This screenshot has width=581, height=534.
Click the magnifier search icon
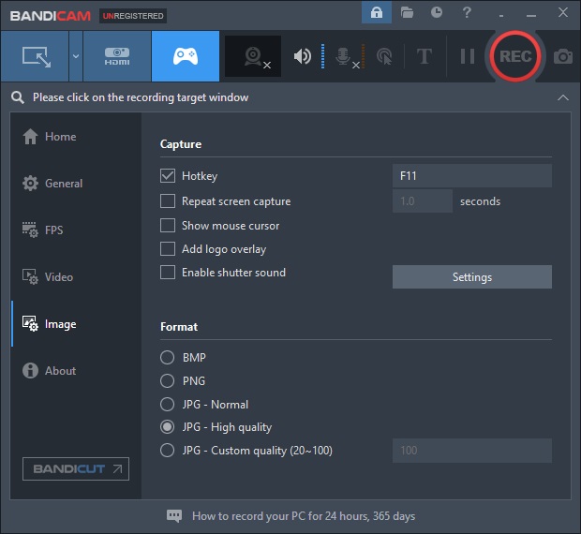(x=17, y=97)
